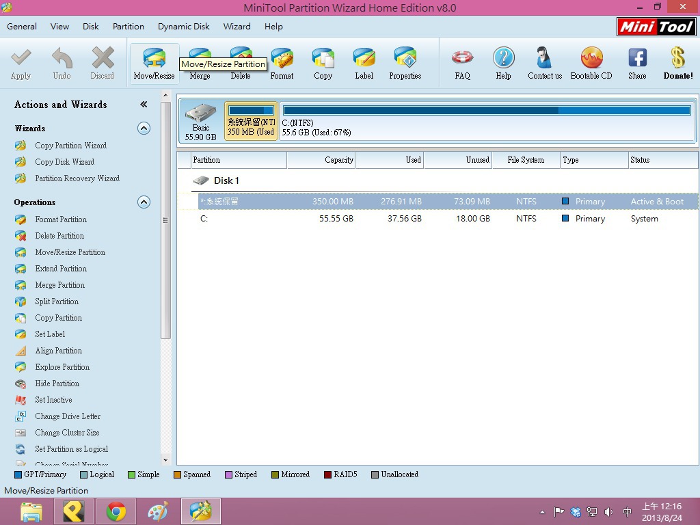Collapse the Operations section chevron

pos(144,202)
